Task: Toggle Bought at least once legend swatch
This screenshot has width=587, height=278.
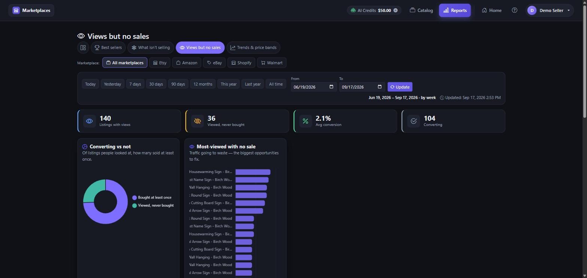Action: coord(134,198)
